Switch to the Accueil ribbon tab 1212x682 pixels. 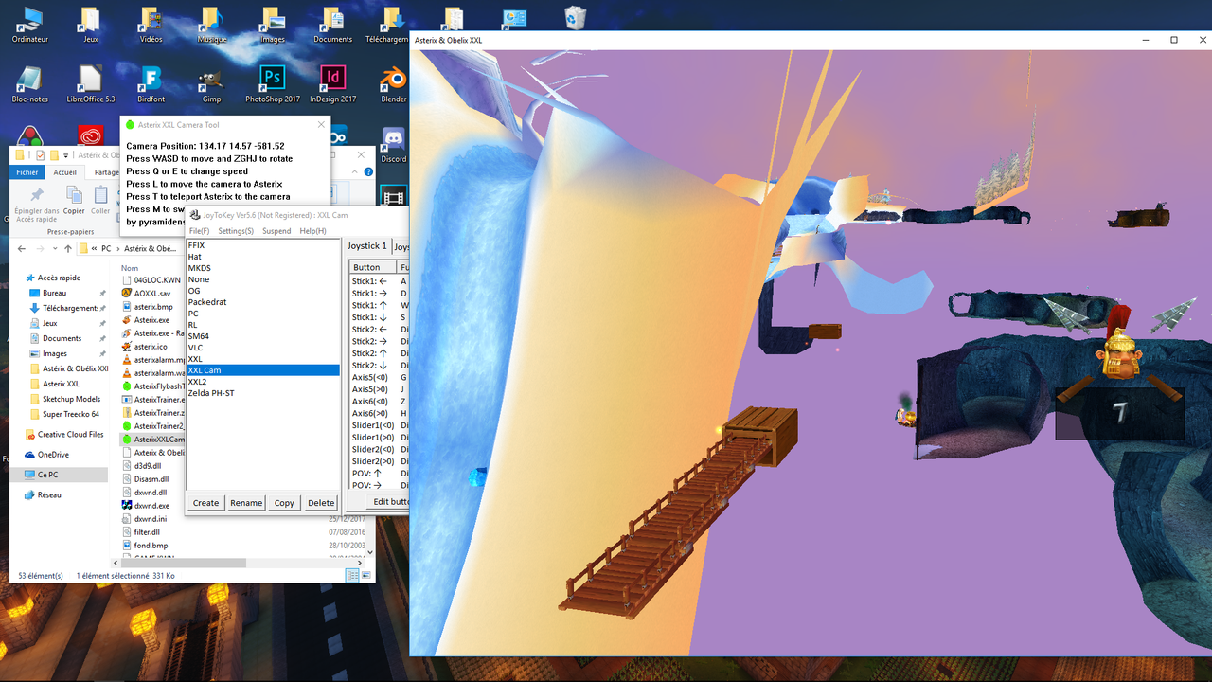click(64, 172)
